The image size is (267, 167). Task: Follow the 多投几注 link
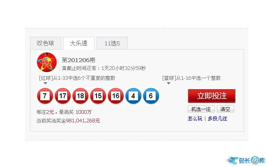click(x=217, y=118)
